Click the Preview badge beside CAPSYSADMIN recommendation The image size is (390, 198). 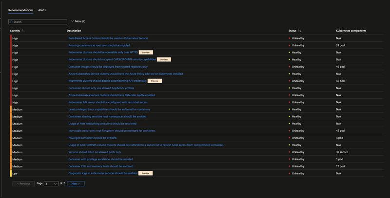point(163,59)
